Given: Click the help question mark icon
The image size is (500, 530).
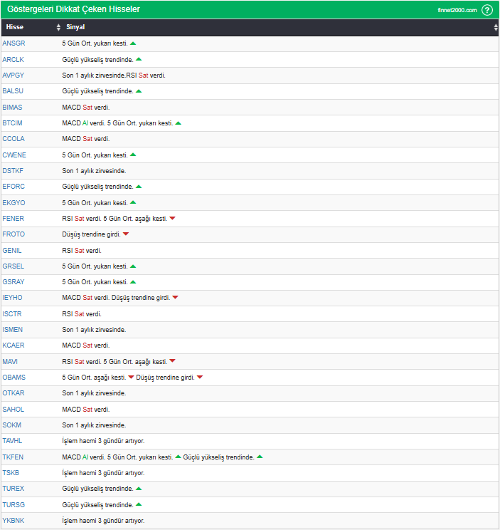Looking at the screenshot, I should tap(487, 10).
